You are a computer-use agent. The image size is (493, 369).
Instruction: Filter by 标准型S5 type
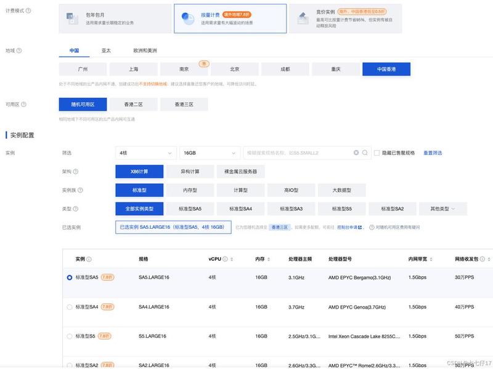(x=342, y=208)
